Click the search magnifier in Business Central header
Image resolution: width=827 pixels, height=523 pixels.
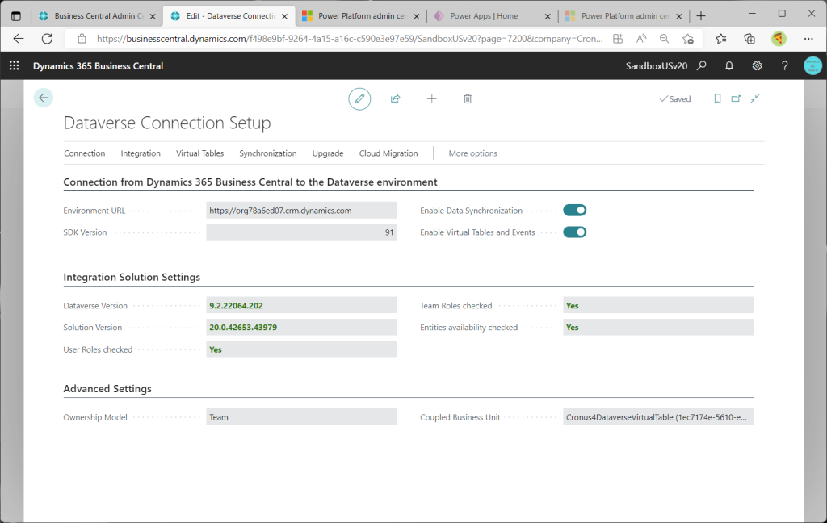coord(702,65)
